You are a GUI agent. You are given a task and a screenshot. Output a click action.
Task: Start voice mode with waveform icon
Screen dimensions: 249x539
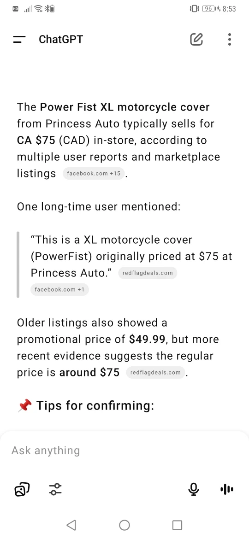point(227,489)
